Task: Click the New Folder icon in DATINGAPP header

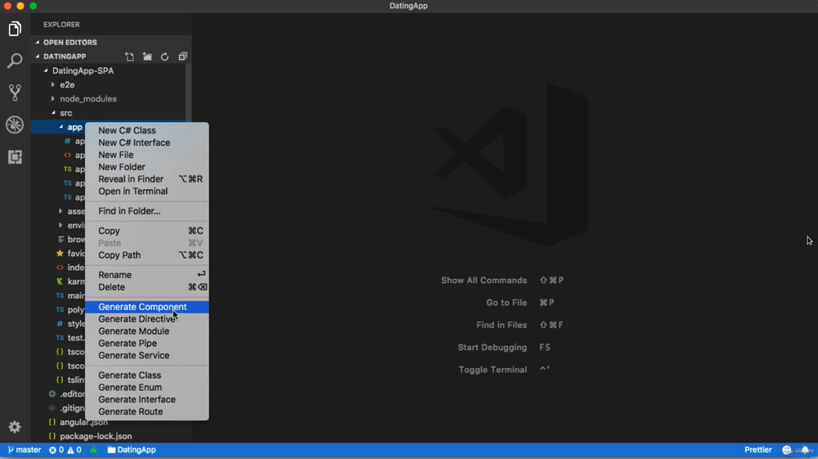Action: pyautogui.click(x=147, y=56)
